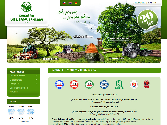Open the green CS CERT logo
Screen dimensions: 167x125
tap(119, 84)
